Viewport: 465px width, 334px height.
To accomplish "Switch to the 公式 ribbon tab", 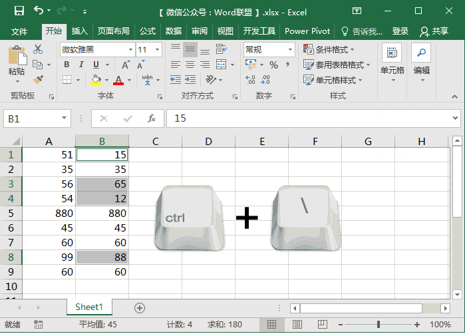I will coord(147,31).
